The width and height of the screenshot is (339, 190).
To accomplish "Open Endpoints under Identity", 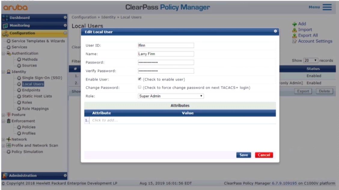I will (31, 90).
